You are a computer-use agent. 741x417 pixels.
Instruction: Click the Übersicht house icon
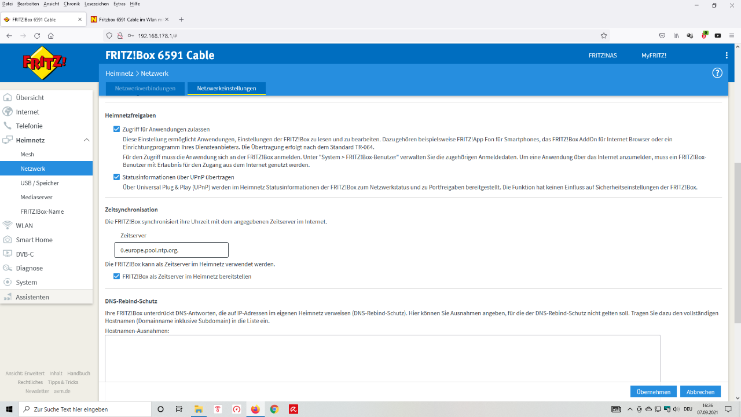[8, 98]
